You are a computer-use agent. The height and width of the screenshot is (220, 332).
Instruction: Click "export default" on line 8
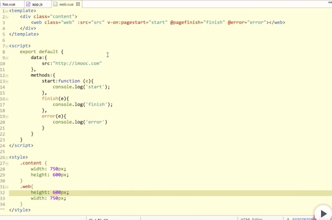point(39,51)
